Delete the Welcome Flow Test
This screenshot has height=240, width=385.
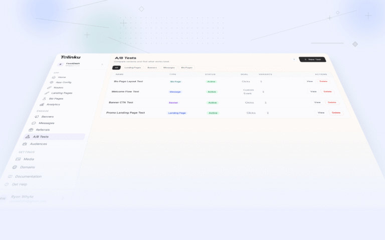click(327, 91)
